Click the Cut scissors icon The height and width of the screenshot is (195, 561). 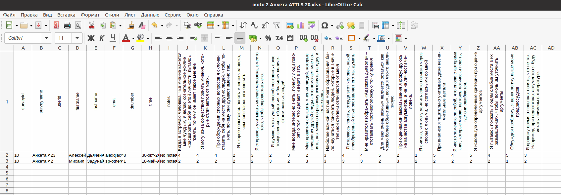coord(92,25)
